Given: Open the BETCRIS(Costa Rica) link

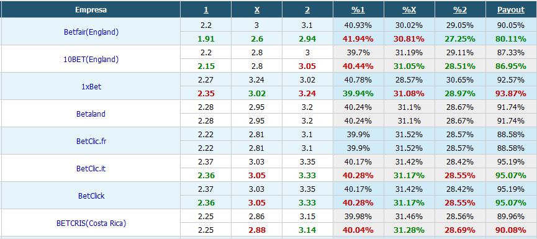Looking at the screenshot, I should pos(91,223).
